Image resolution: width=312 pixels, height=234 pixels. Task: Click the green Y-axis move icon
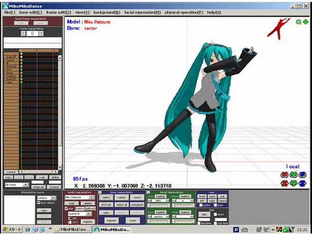[294, 184]
